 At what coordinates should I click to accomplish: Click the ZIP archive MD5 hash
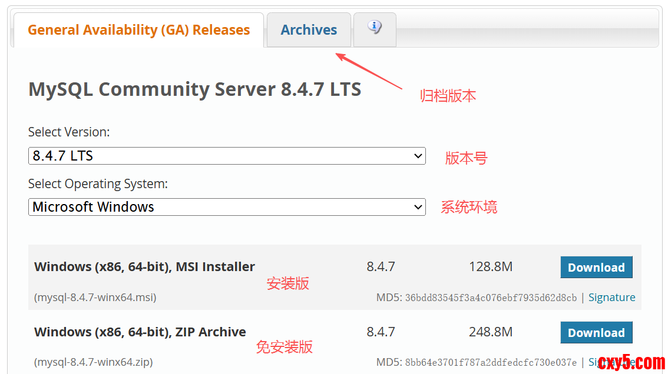[491, 363]
